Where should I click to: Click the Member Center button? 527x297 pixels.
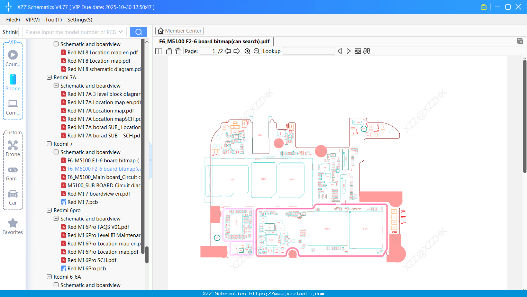[x=179, y=30]
